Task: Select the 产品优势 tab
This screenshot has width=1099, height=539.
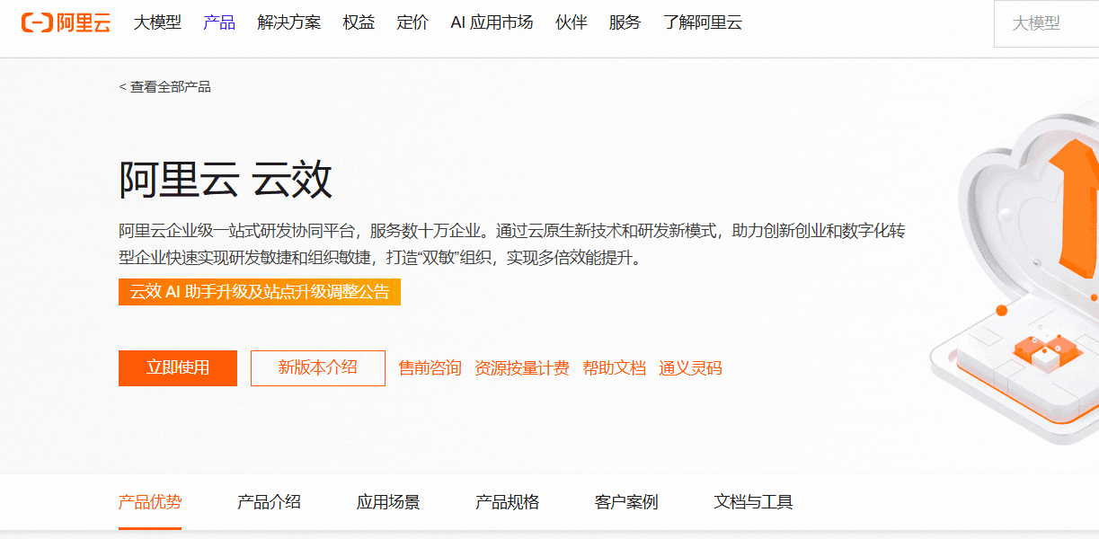Action: [150, 502]
